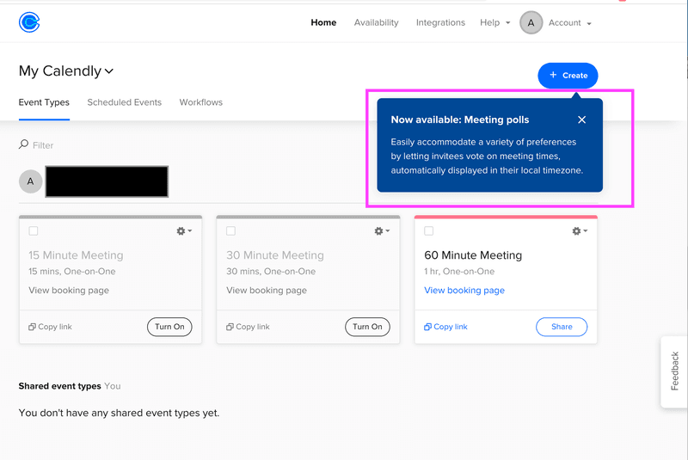Select the 30 Minute Meeting checkbox
This screenshot has width=688, height=460.
click(x=231, y=231)
